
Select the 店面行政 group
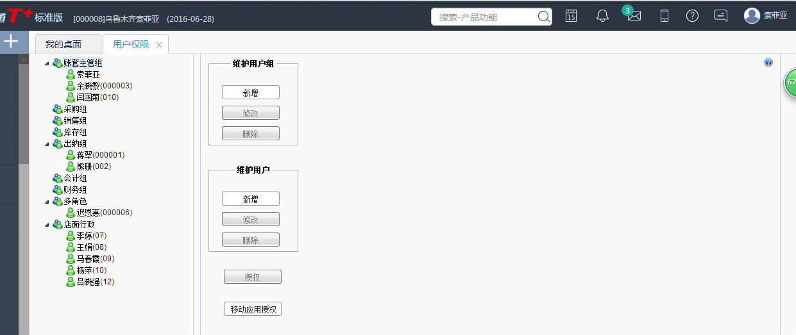point(79,224)
